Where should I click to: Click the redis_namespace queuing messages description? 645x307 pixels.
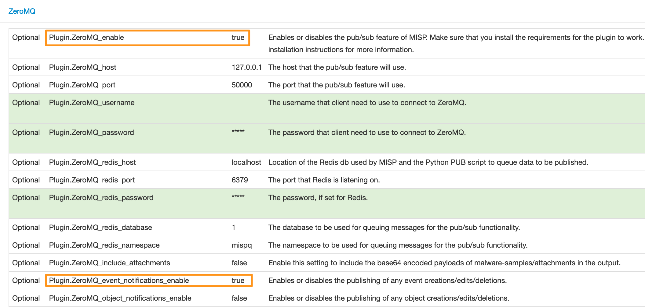tap(398, 245)
